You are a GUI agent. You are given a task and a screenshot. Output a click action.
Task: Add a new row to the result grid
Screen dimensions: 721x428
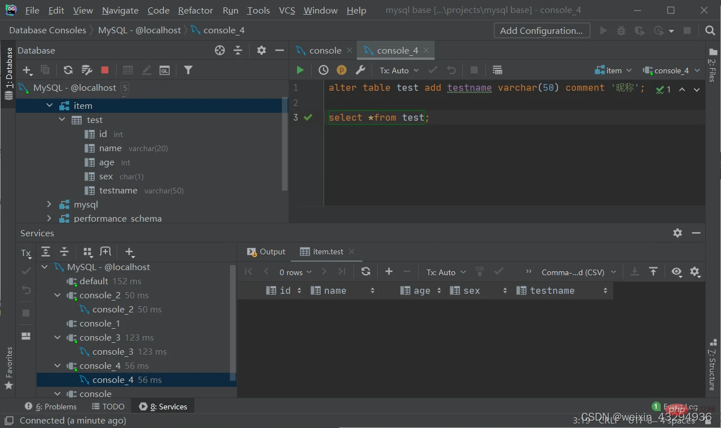coord(389,271)
